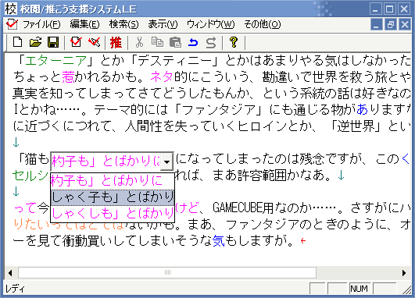Click the grayed-out scissors cut icon
Viewport: 415px width, 298px height.
139,42
